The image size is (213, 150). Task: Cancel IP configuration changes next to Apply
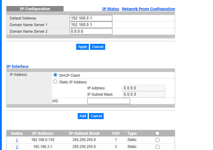[98, 47]
